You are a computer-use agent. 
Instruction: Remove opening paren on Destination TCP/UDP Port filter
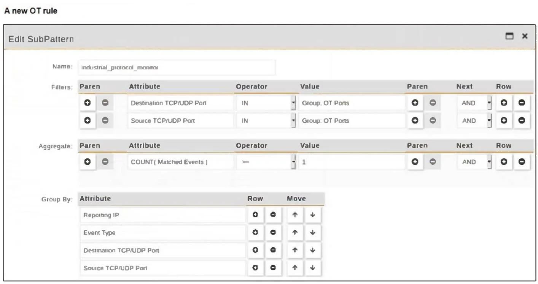click(x=105, y=103)
